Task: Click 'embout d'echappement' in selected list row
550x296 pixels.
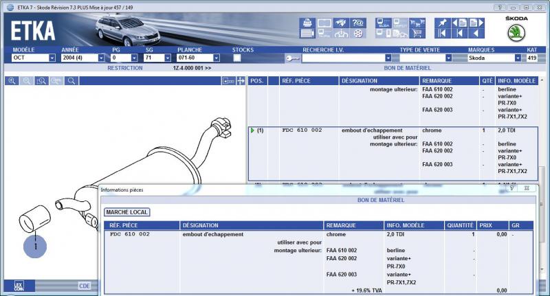Action: pyautogui.click(x=372, y=130)
